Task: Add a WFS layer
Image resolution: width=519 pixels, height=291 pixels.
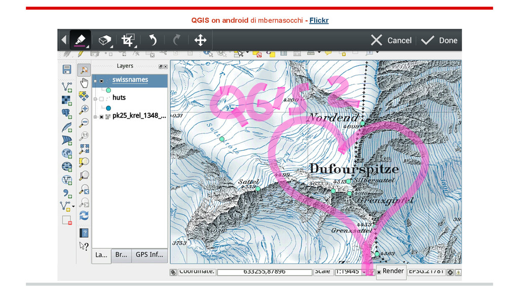Action: 67,180
